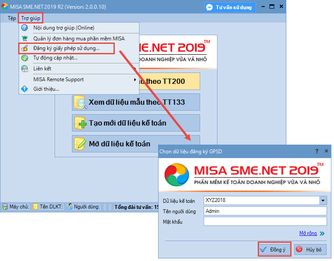Click the dialog question mark help button
Viewport: 334px width, 261px height.
(317, 151)
